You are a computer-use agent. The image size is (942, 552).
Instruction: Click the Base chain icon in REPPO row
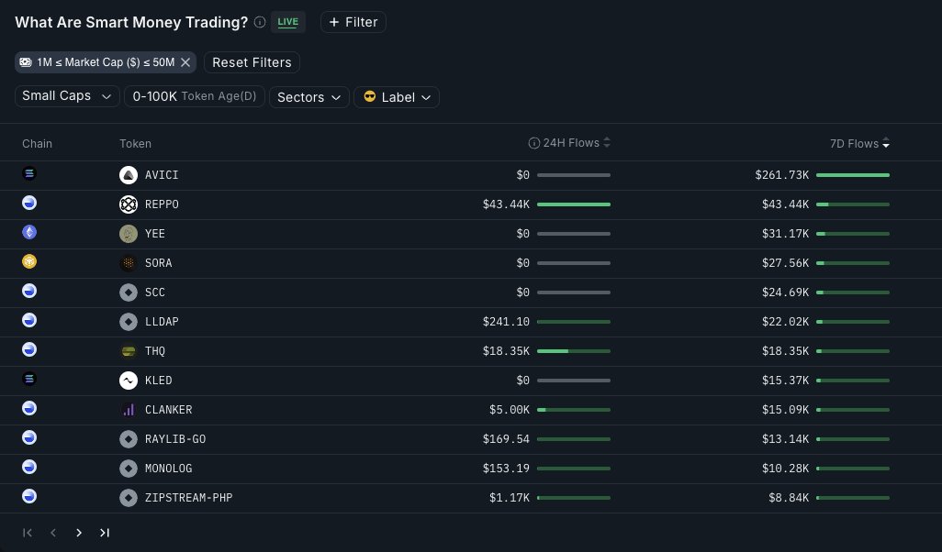click(29, 203)
